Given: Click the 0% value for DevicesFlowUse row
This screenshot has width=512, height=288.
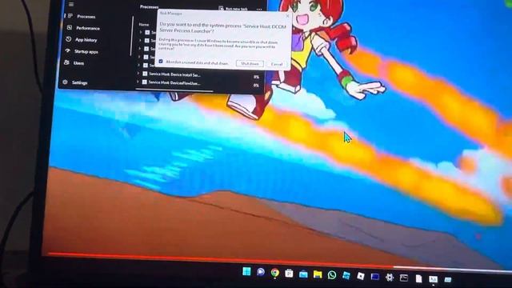Looking at the screenshot, I should coord(256,86).
